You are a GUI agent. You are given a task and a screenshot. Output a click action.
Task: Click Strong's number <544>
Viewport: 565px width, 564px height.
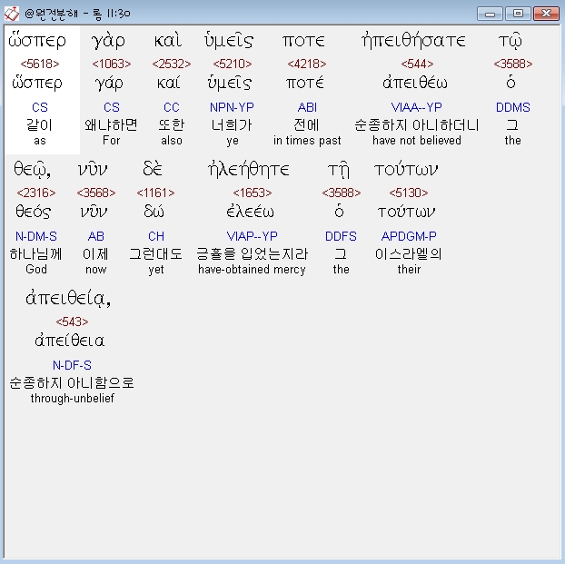point(417,64)
